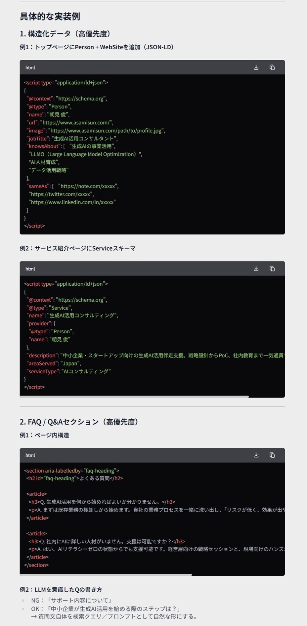Click the html label of first code block

[30, 68]
